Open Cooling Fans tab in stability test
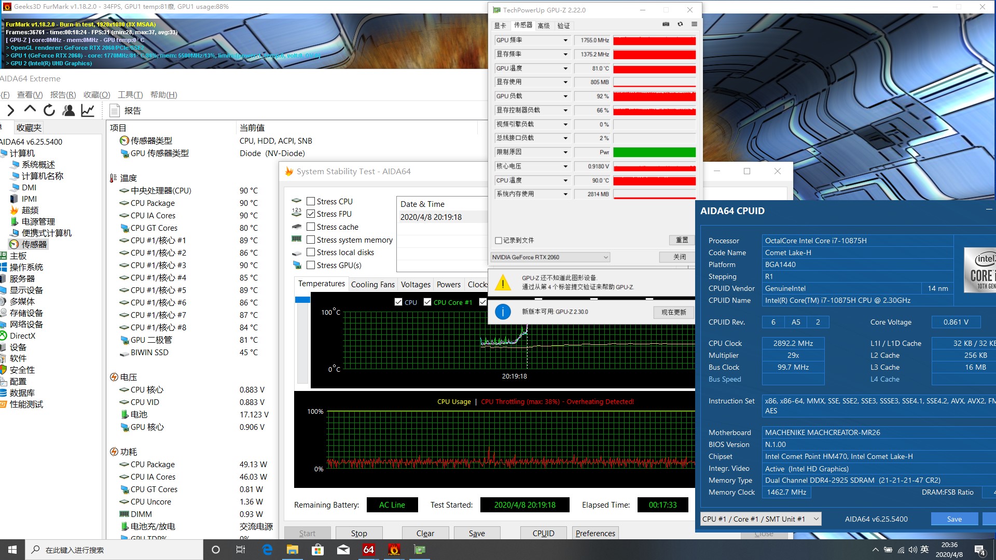996x560 pixels. tap(372, 284)
